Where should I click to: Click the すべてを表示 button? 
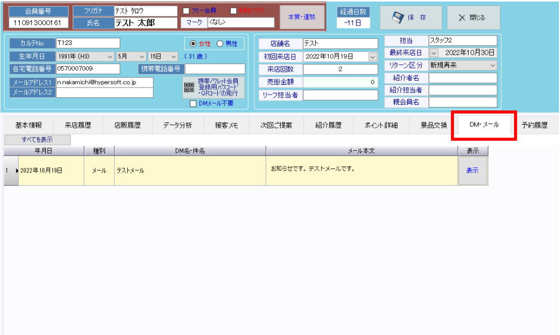(37, 140)
